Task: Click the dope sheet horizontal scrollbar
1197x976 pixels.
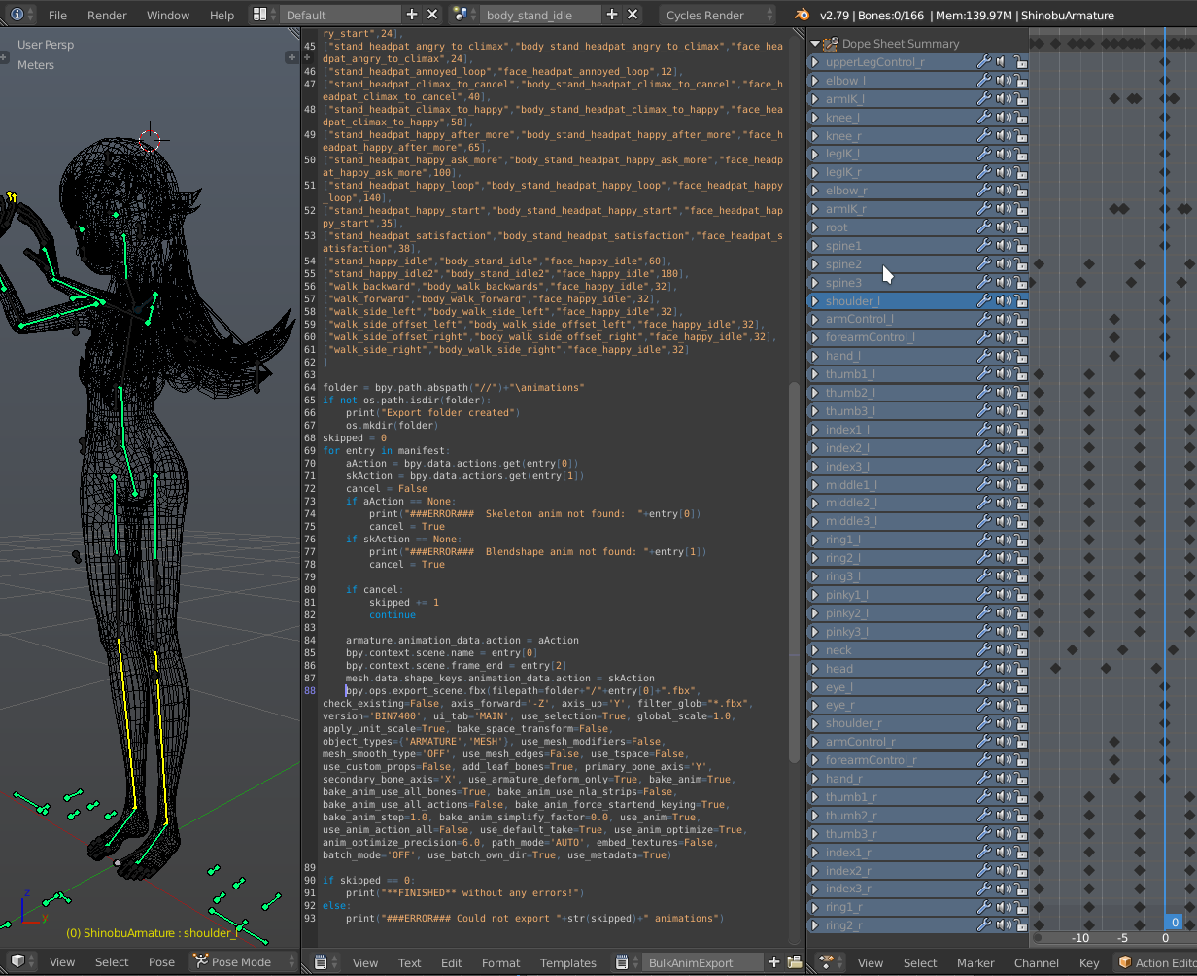Action: point(1113,938)
